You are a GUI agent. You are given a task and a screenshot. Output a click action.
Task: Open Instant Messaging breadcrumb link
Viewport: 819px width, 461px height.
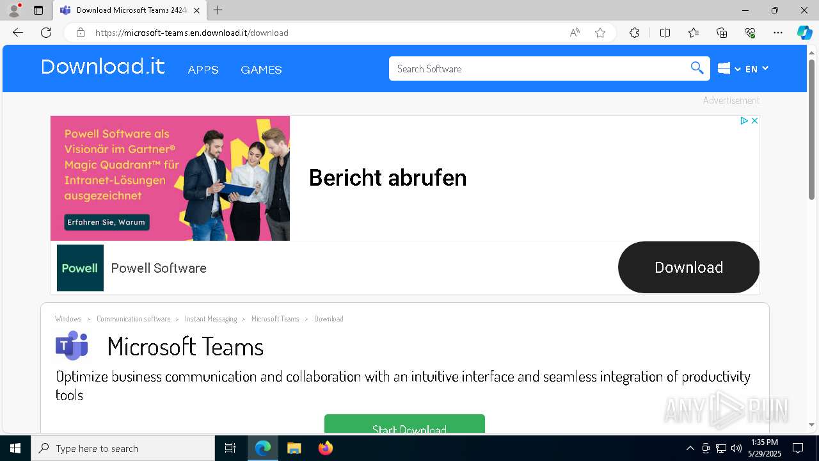(x=211, y=319)
